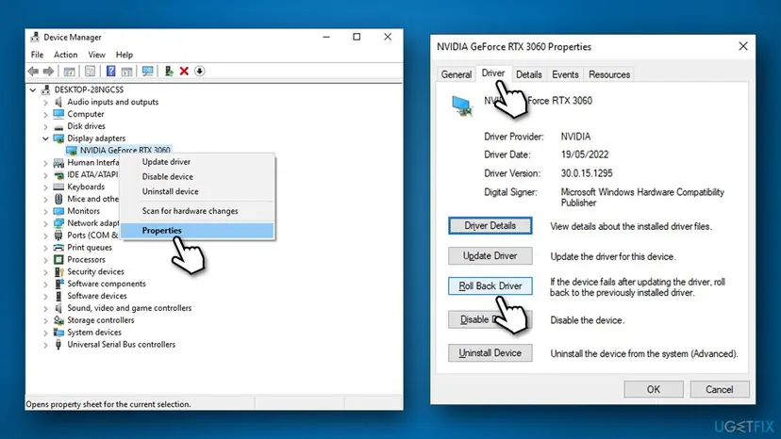Screen dimensions: 781x439
Task: Expand the Ports (COM & LPT) node
Action: (x=45, y=236)
